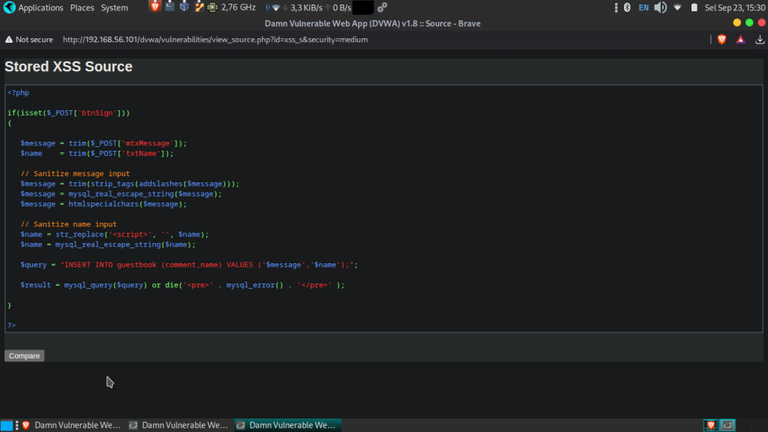
Task: Click the show desktop button in bottom panel
Action: [7, 425]
